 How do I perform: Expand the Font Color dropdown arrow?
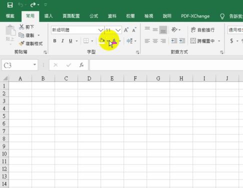pos(120,41)
